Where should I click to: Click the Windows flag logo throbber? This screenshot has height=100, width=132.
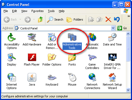coord(126,11)
